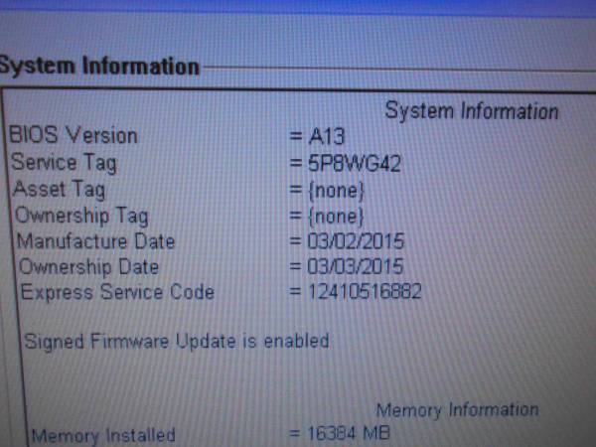Viewport: 596px width, 447px height.
Task: Select the Manufacture Date label
Action: point(95,241)
